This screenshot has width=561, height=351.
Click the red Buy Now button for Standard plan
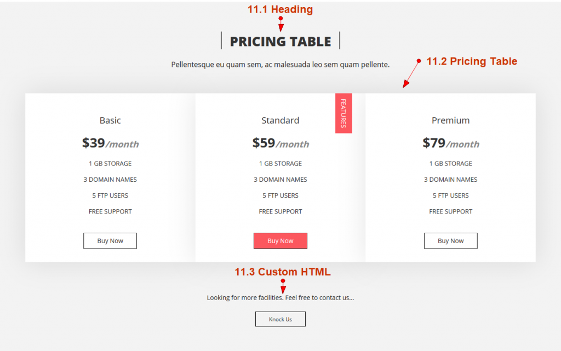(x=280, y=240)
